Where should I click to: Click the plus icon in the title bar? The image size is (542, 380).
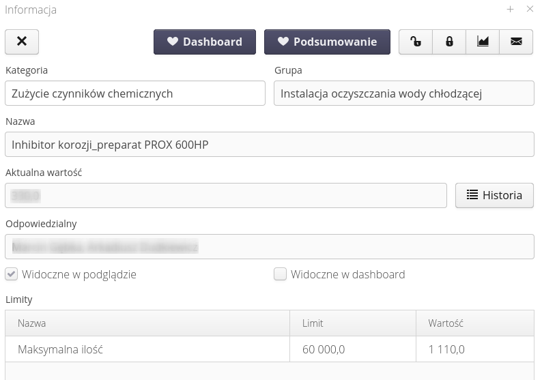click(x=510, y=10)
